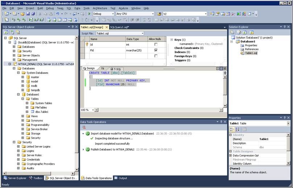Switch to the SQLQuery1.sql tab
The height and width of the screenshot is (188, 293).
point(120,27)
